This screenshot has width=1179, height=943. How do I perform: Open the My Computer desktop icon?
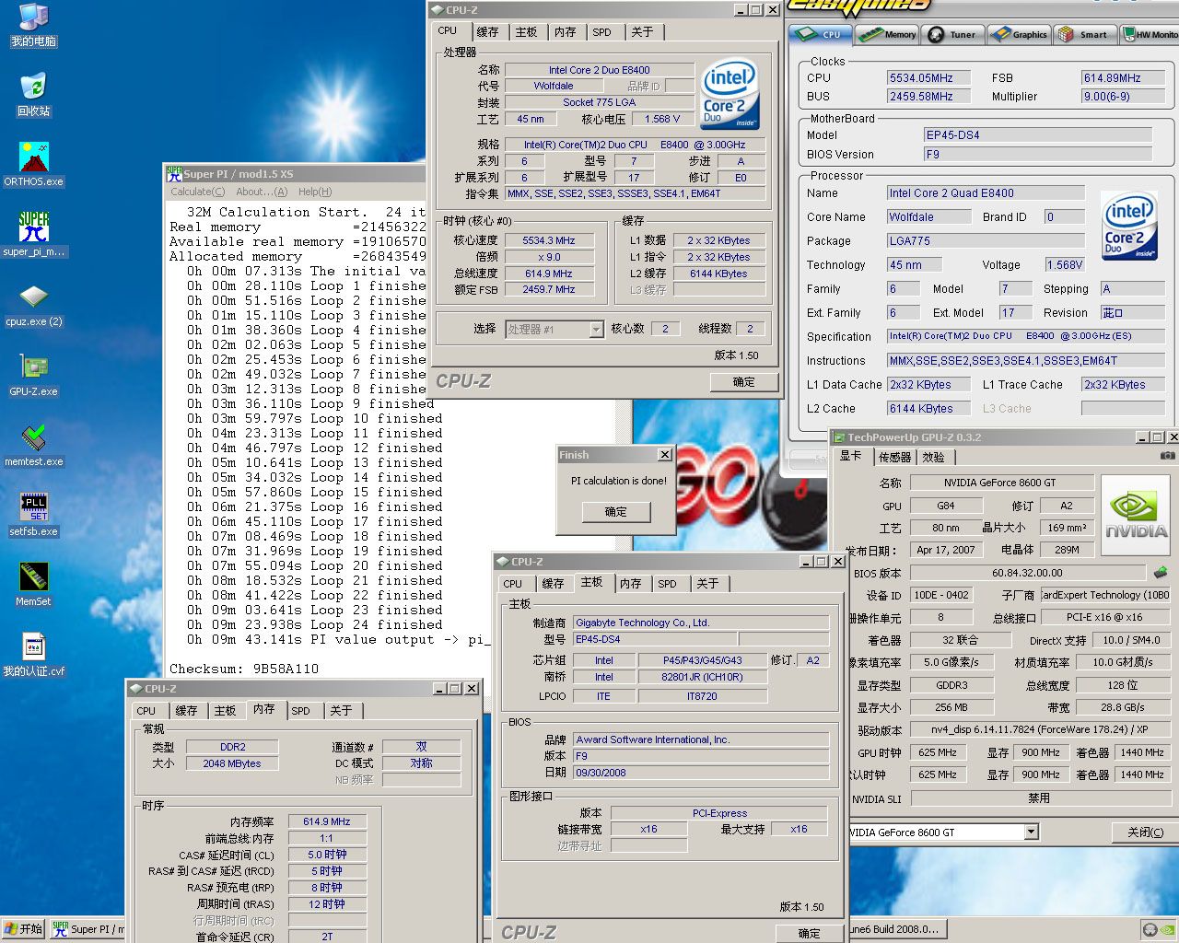point(33,25)
